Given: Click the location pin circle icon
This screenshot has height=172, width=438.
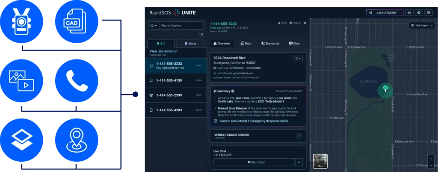Looking at the screenshot, I should pyautogui.click(x=77, y=140).
